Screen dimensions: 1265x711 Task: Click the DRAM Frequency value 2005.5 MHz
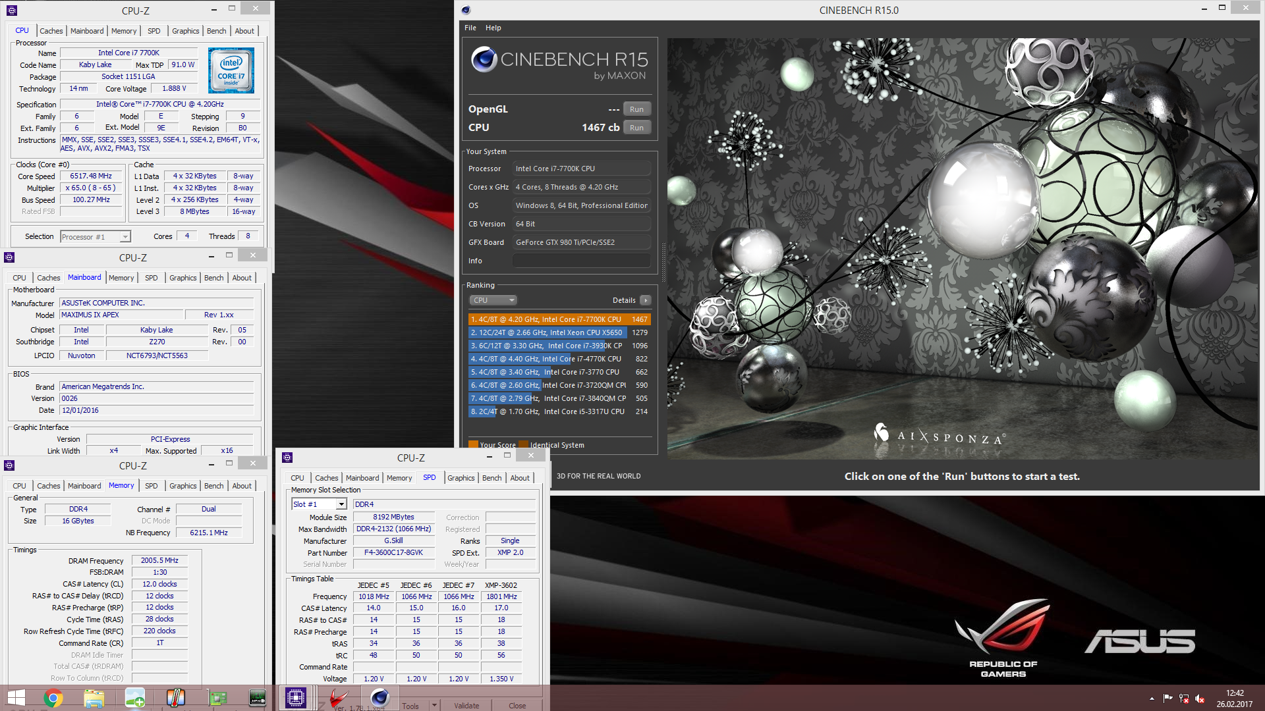159,561
